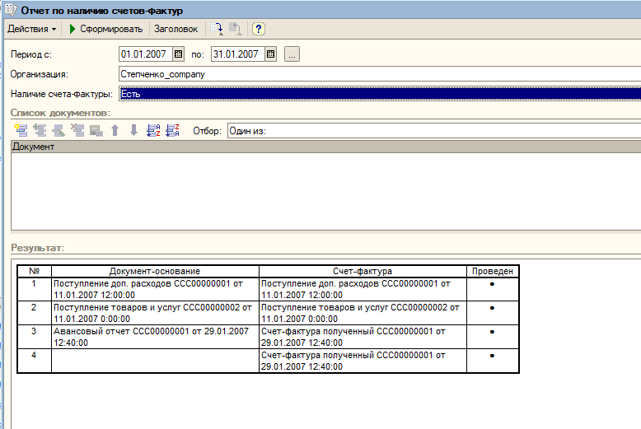Screen dimensions: 641x429
Task: Click the Проведен column header
Action: (493, 271)
